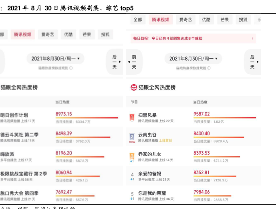Click the gold rank 1 badge beside 扫黑风暴
This screenshot has height=209, width=276.
pos(132,117)
